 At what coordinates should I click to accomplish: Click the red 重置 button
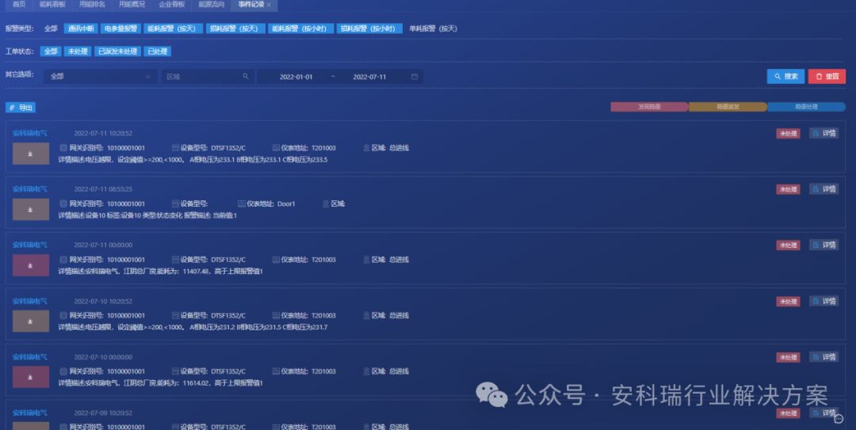[827, 76]
